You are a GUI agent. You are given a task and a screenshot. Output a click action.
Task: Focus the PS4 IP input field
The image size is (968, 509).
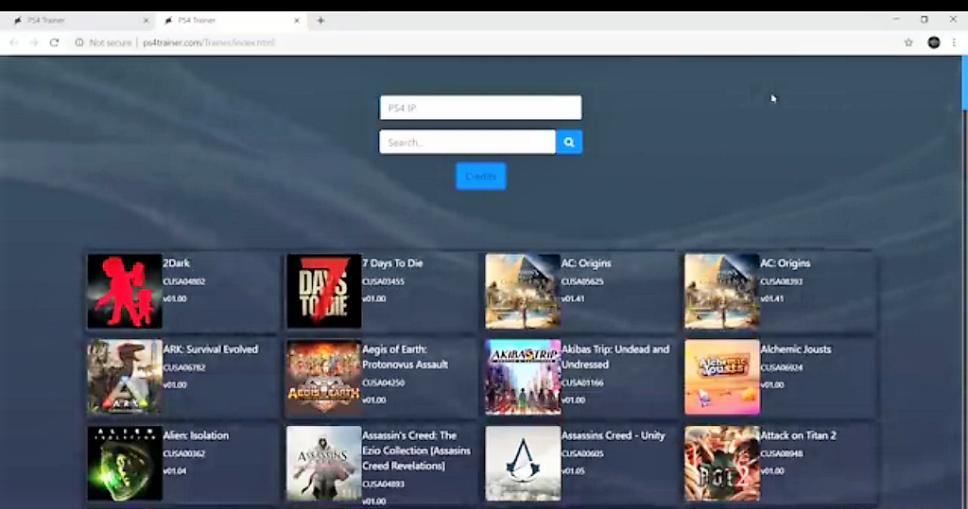(x=480, y=108)
